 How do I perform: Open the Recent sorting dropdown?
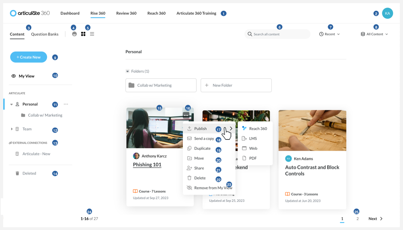point(329,34)
